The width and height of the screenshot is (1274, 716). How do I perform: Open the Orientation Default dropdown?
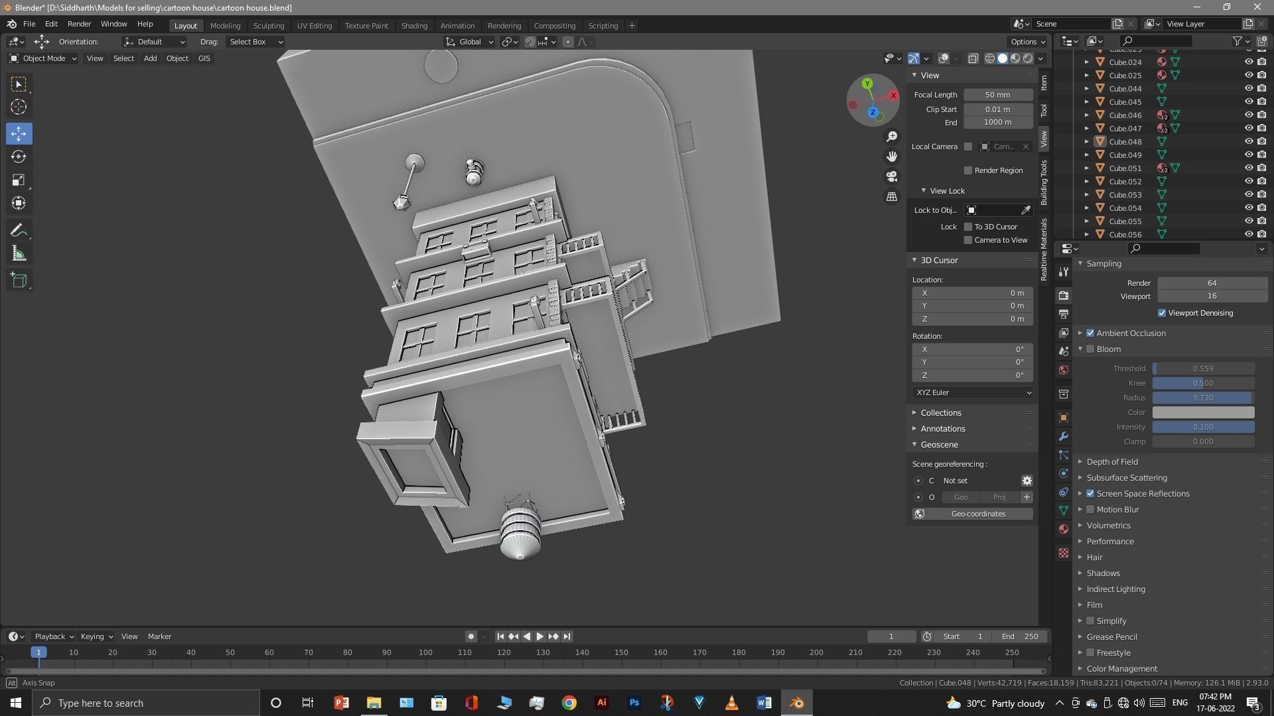[154, 42]
